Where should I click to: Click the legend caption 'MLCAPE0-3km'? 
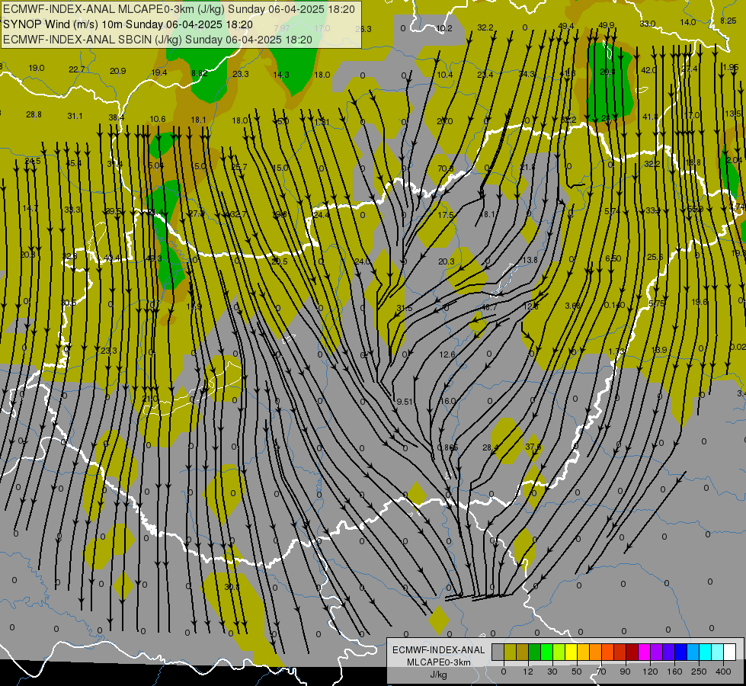pos(438,662)
